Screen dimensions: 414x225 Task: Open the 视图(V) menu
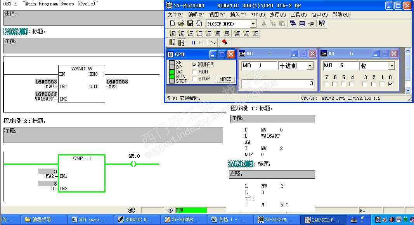pyautogui.click(x=217, y=15)
